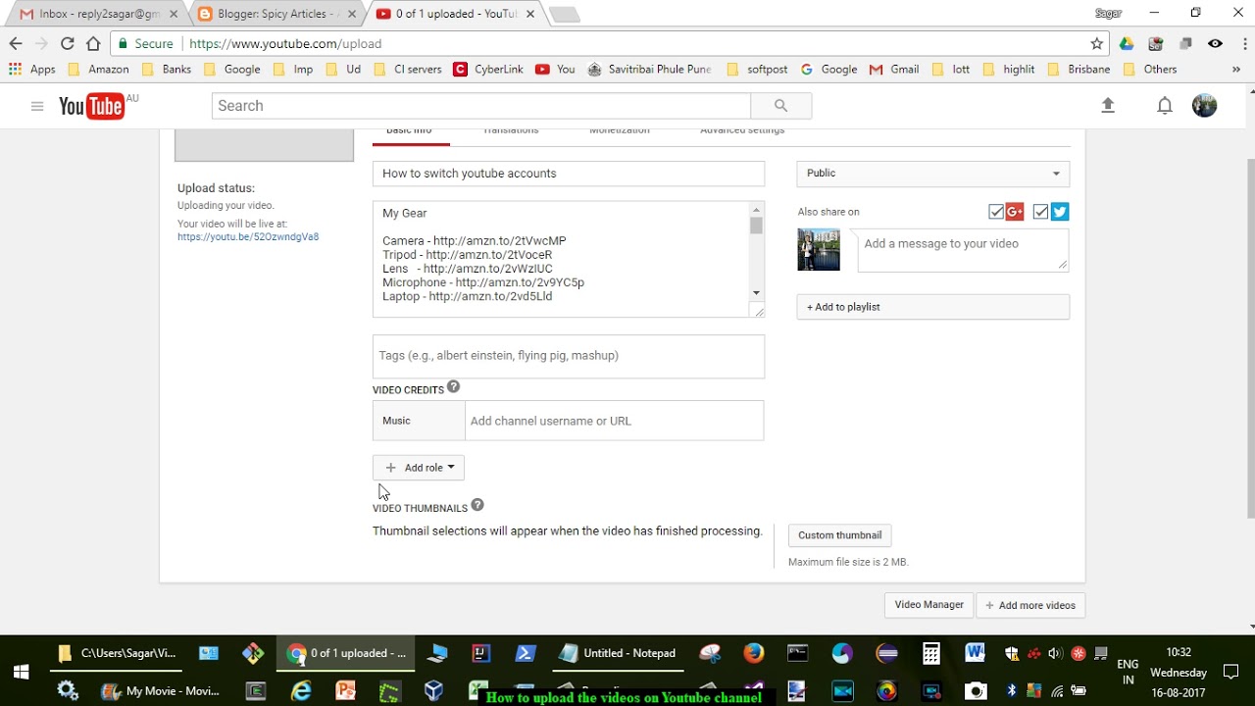Select the Translations tab
Screen dimensions: 1255x706
[x=511, y=130]
